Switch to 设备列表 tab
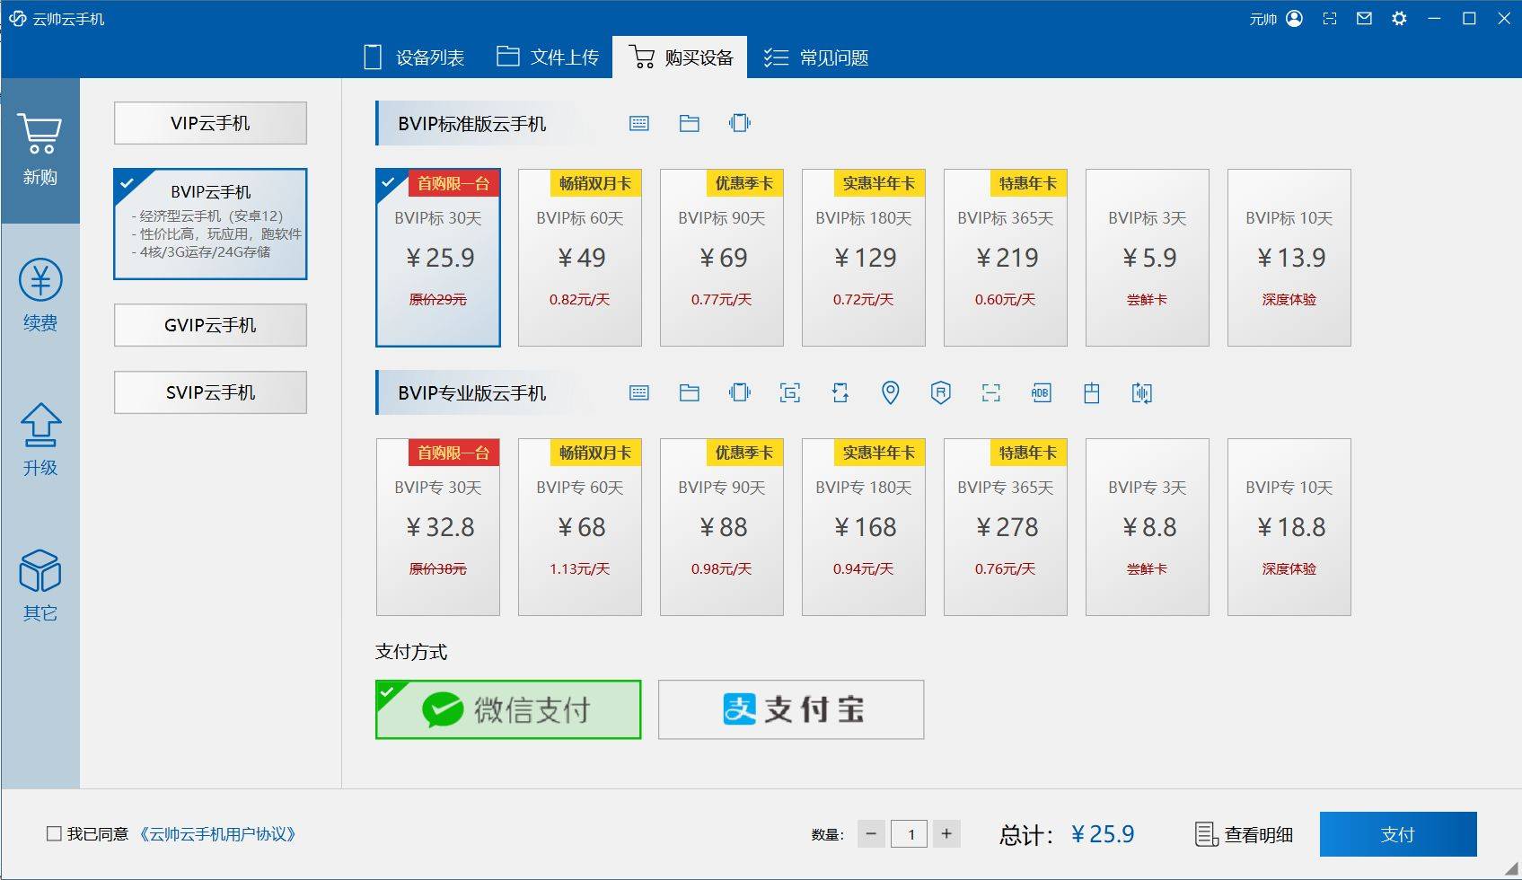Image resolution: width=1522 pixels, height=880 pixels. tap(414, 57)
